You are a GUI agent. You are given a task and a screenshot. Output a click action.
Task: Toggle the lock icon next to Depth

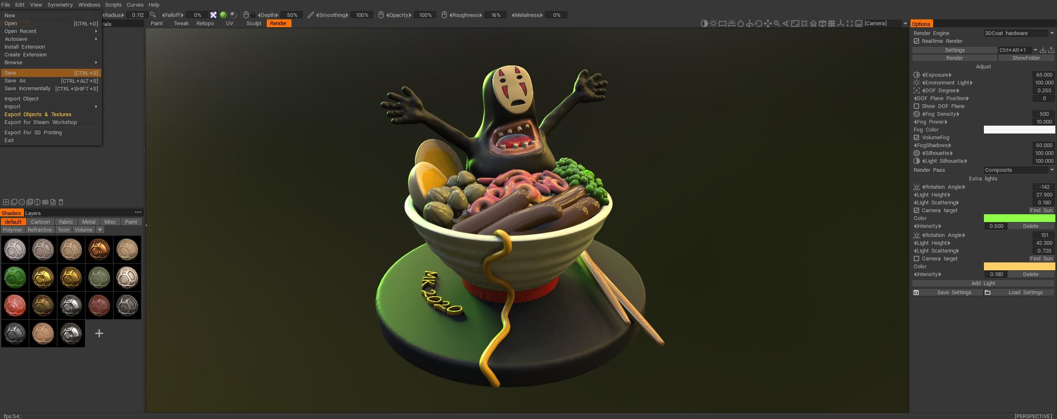(253, 15)
